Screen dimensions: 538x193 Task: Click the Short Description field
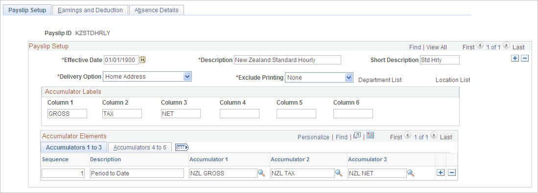pyautogui.click(x=440, y=60)
